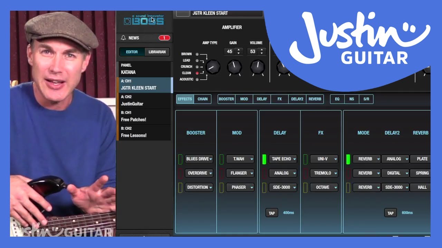This screenshot has height=248, width=442.
Task: Click the TAP button next to 600ms
Action: [x=391, y=213]
